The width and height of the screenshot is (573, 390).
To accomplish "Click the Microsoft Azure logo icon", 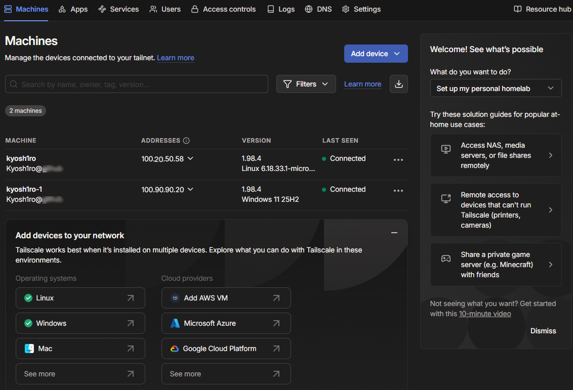I will click(175, 323).
